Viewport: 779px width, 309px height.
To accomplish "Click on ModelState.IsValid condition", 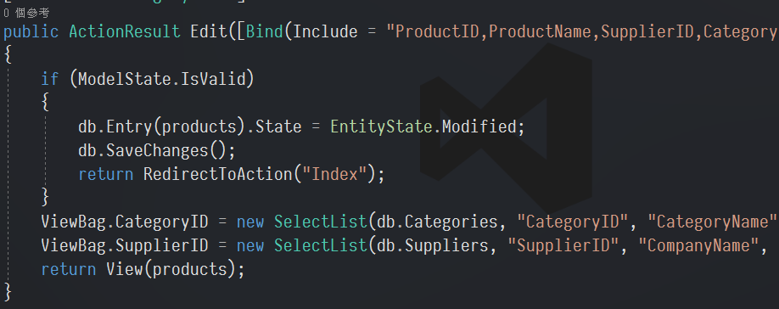I will click(162, 79).
